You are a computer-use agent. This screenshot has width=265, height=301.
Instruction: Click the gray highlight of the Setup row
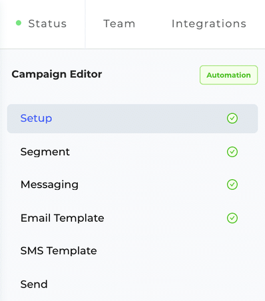(x=132, y=119)
